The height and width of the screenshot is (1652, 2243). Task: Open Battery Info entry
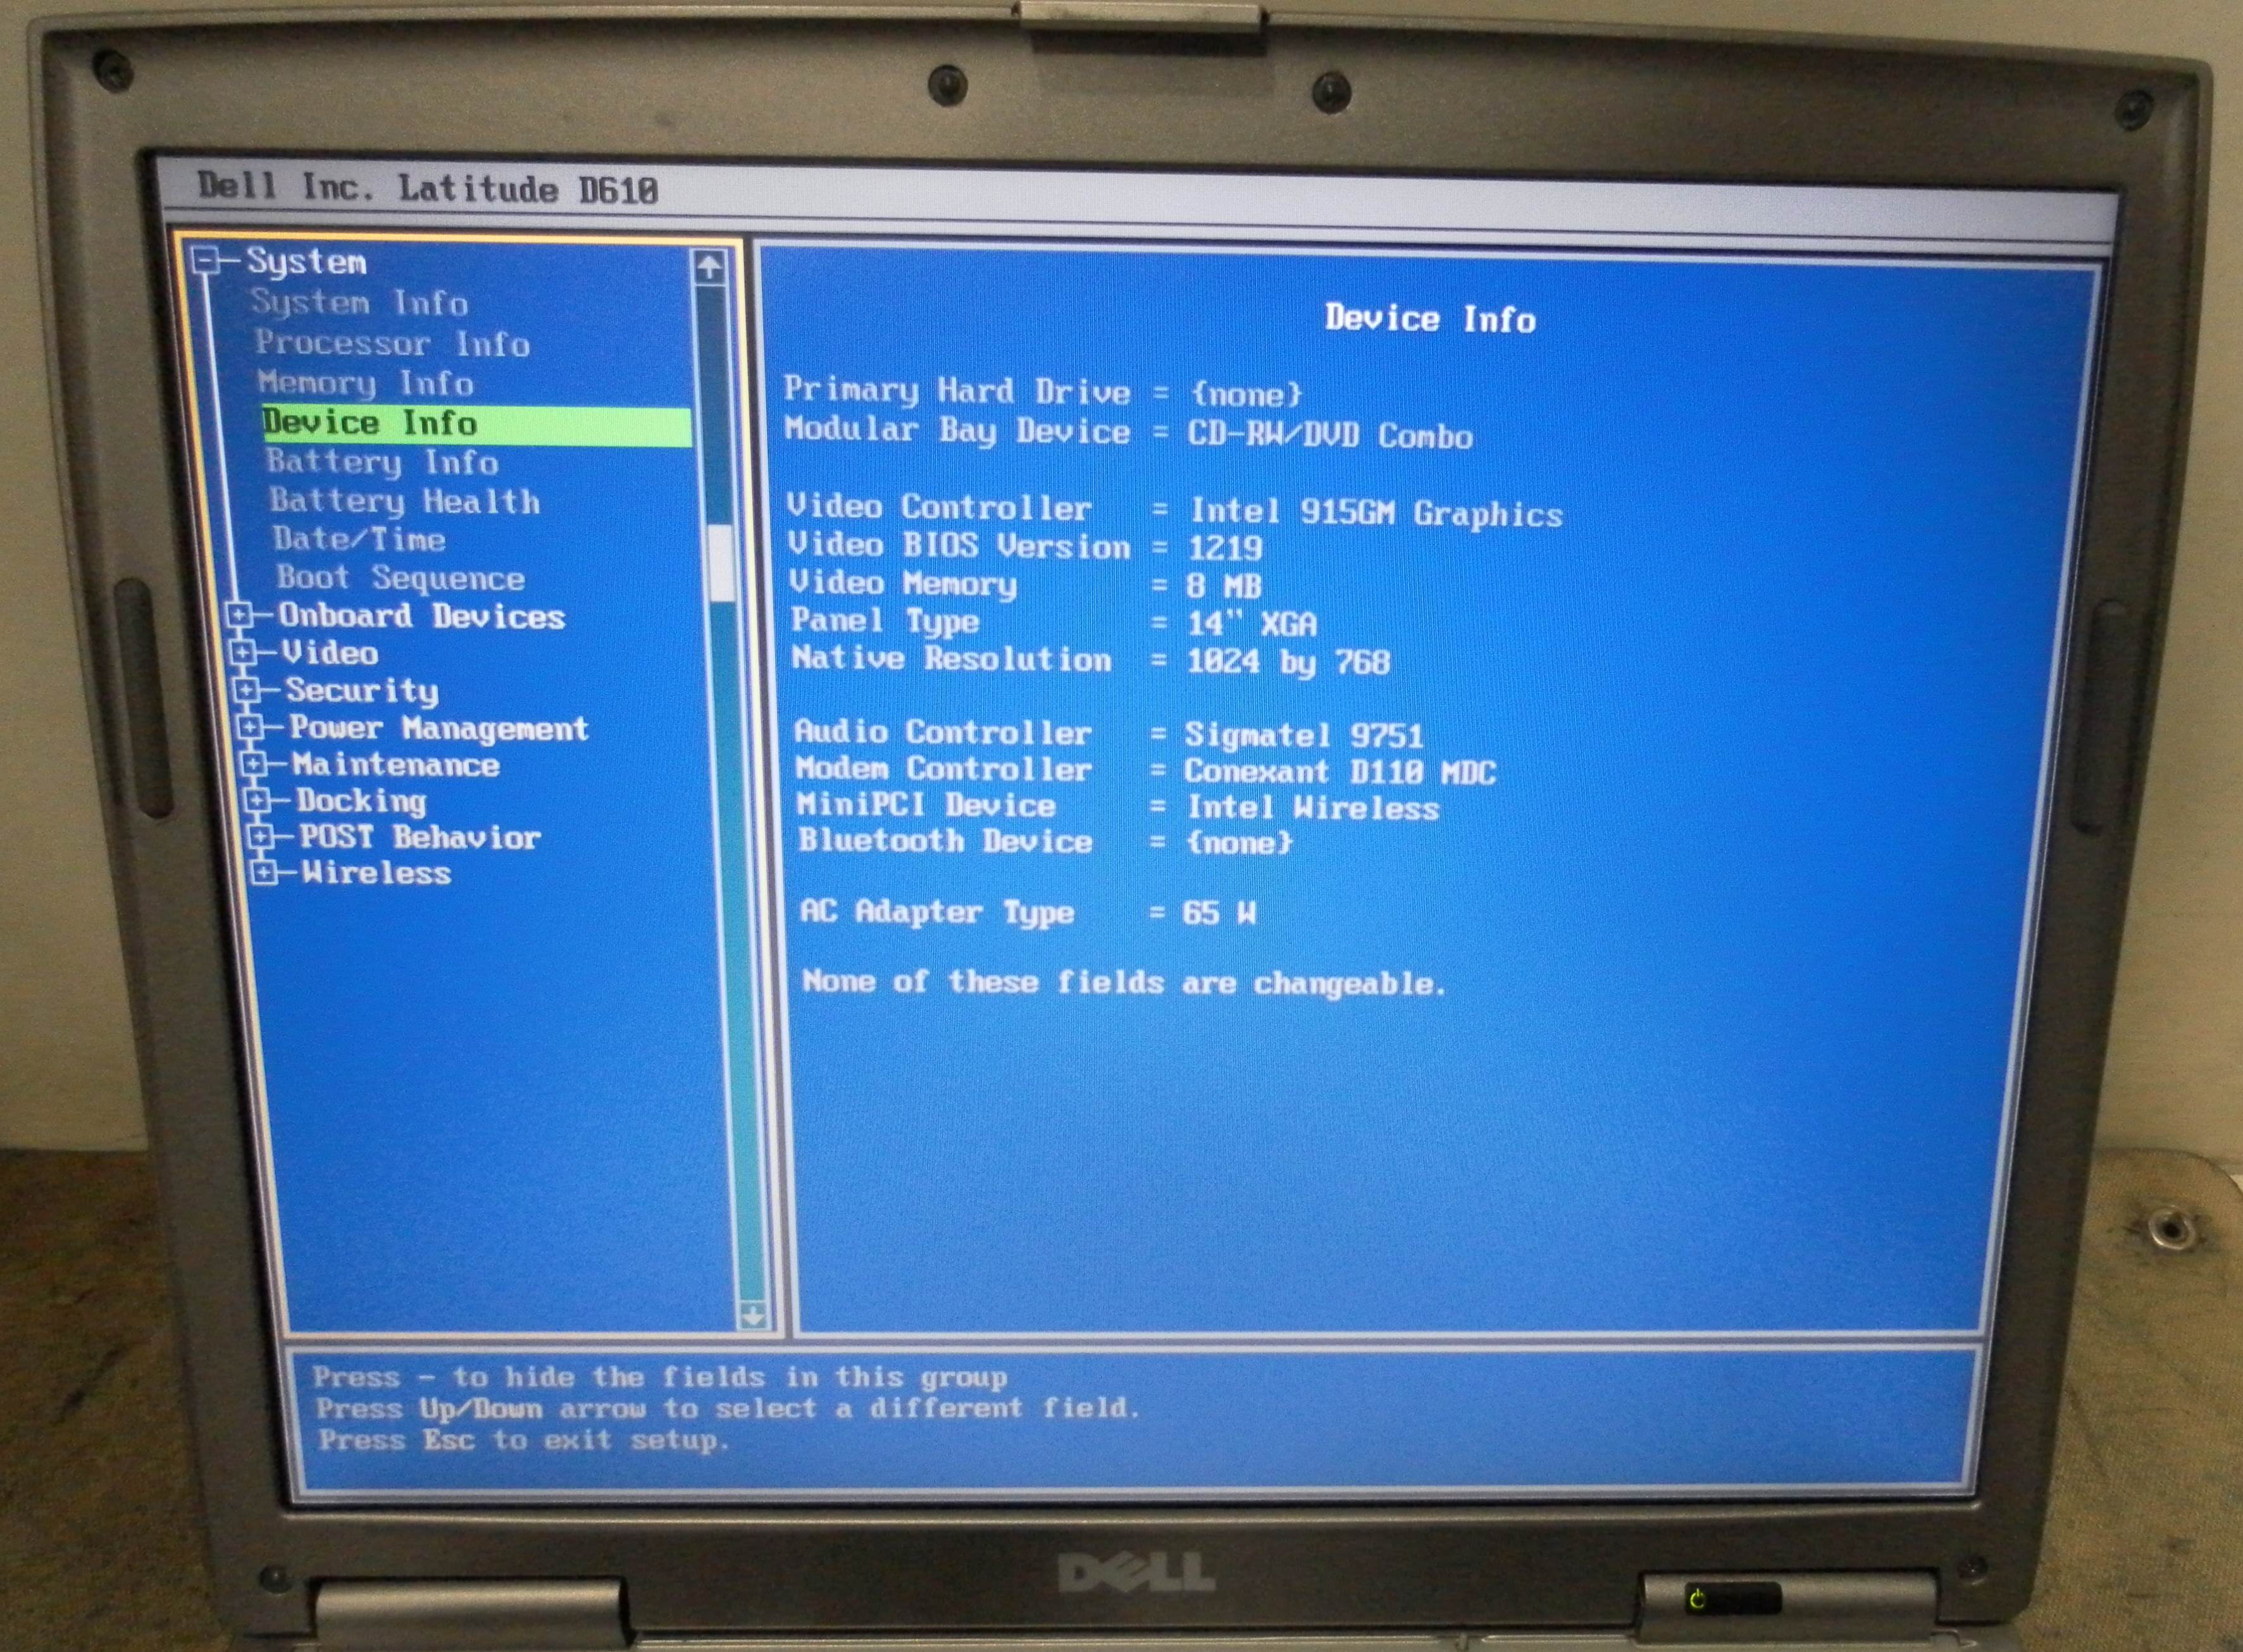point(382,462)
